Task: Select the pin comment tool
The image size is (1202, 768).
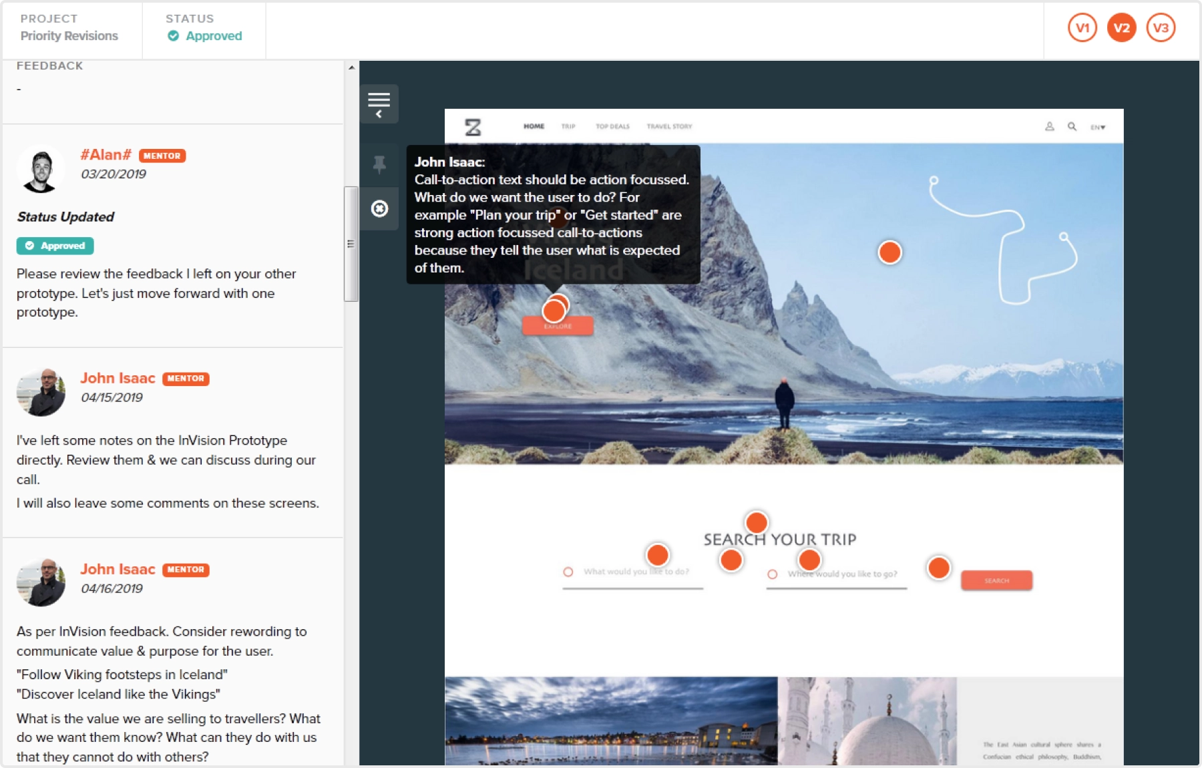Action: (379, 164)
